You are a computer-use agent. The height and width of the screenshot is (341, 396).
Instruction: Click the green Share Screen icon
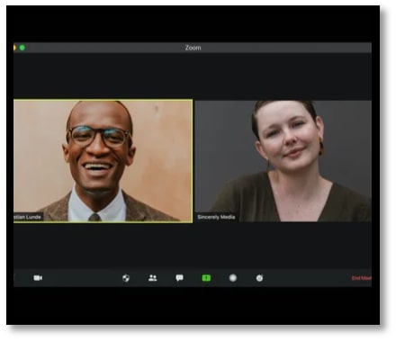point(206,278)
